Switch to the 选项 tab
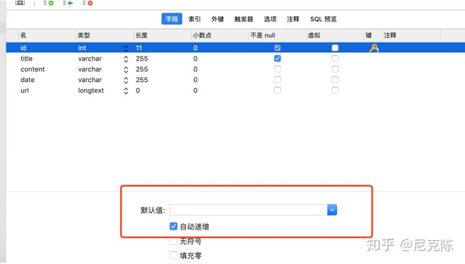Screen dimensions: 465x264 click(x=270, y=19)
